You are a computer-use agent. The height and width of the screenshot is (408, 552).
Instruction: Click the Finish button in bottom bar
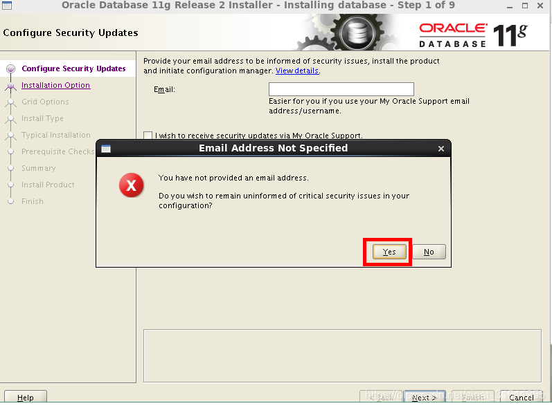[473, 397]
